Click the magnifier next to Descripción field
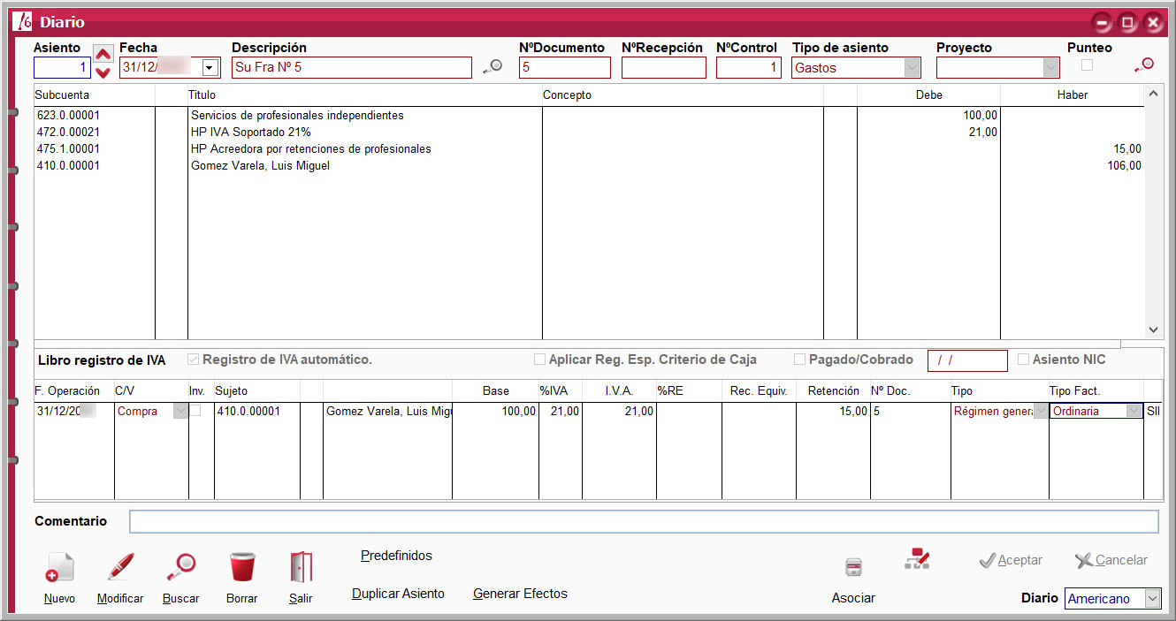 click(x=493, y=67)
